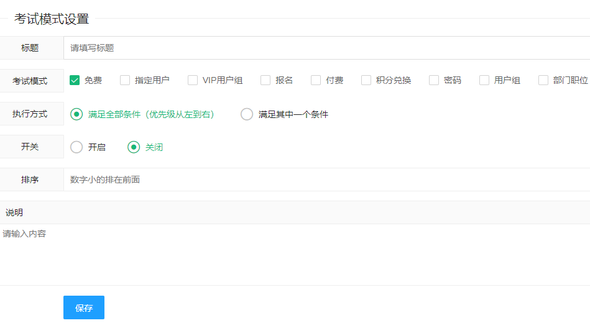Click the 考试模式 field label
This screenshot has height=323, width=590.
click(x=30, y=81)
